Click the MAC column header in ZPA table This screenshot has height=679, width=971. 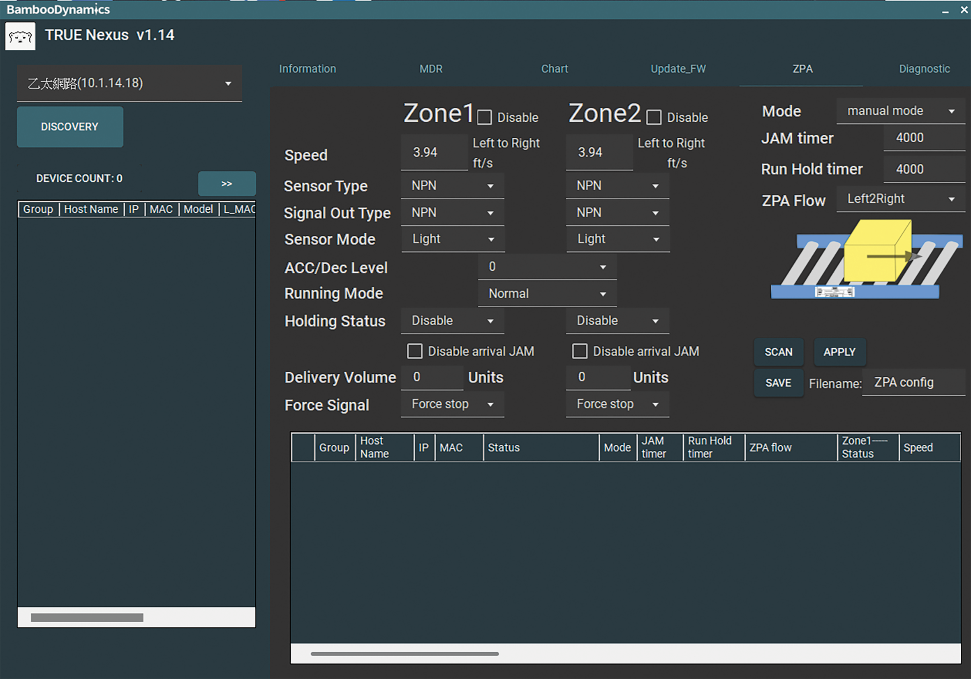(459, 447)
